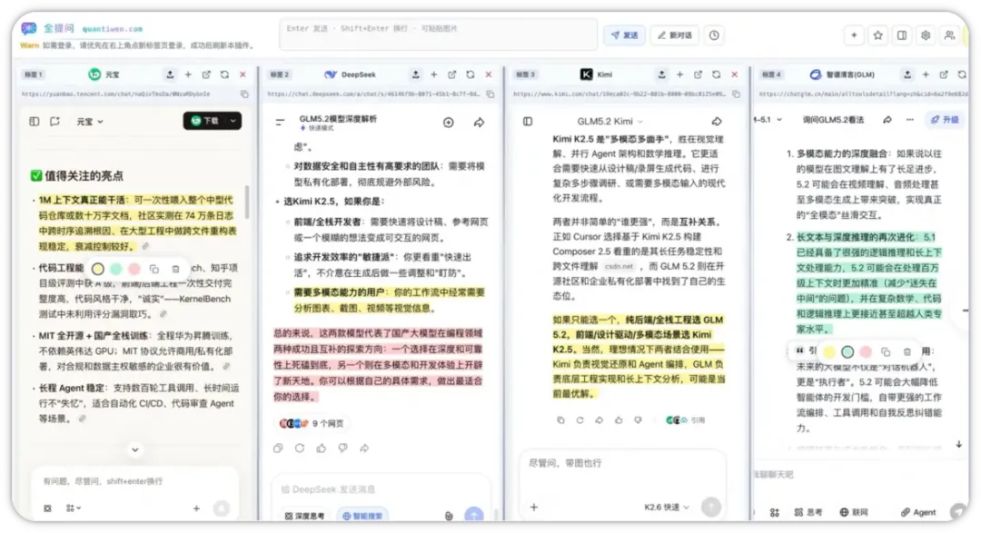Copy the kimi.com URL
This screenshot has height=533, width=981.
click(x=737, y=94)
